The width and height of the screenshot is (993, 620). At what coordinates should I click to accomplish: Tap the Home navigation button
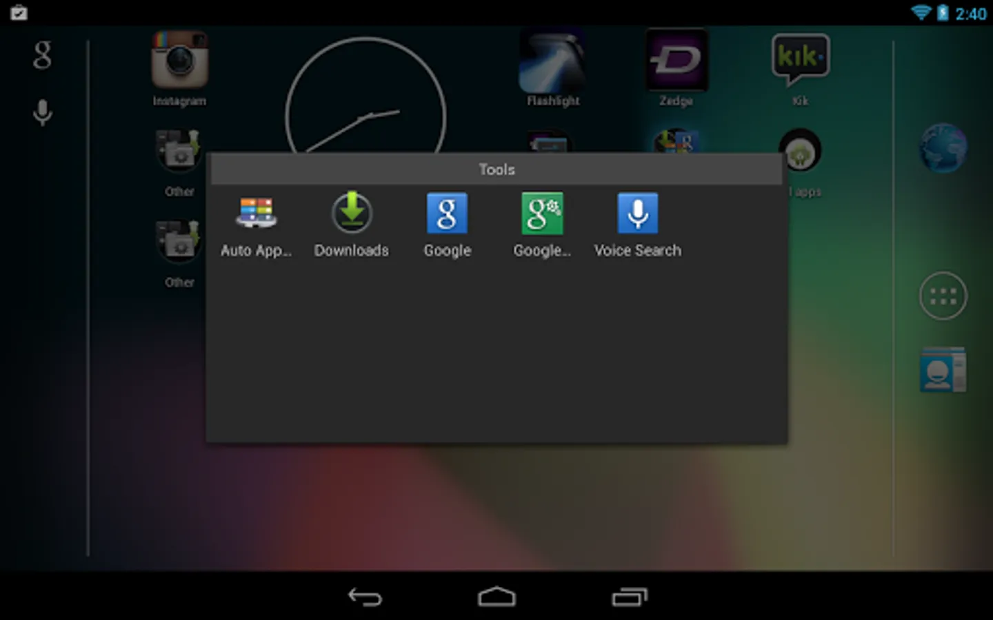click(496, 597)
